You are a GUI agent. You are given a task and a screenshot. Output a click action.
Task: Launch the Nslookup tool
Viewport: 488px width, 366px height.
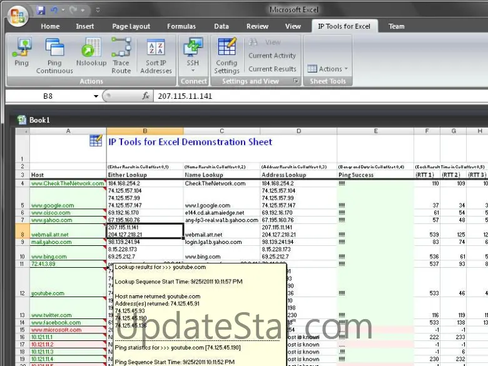(91, 53)
